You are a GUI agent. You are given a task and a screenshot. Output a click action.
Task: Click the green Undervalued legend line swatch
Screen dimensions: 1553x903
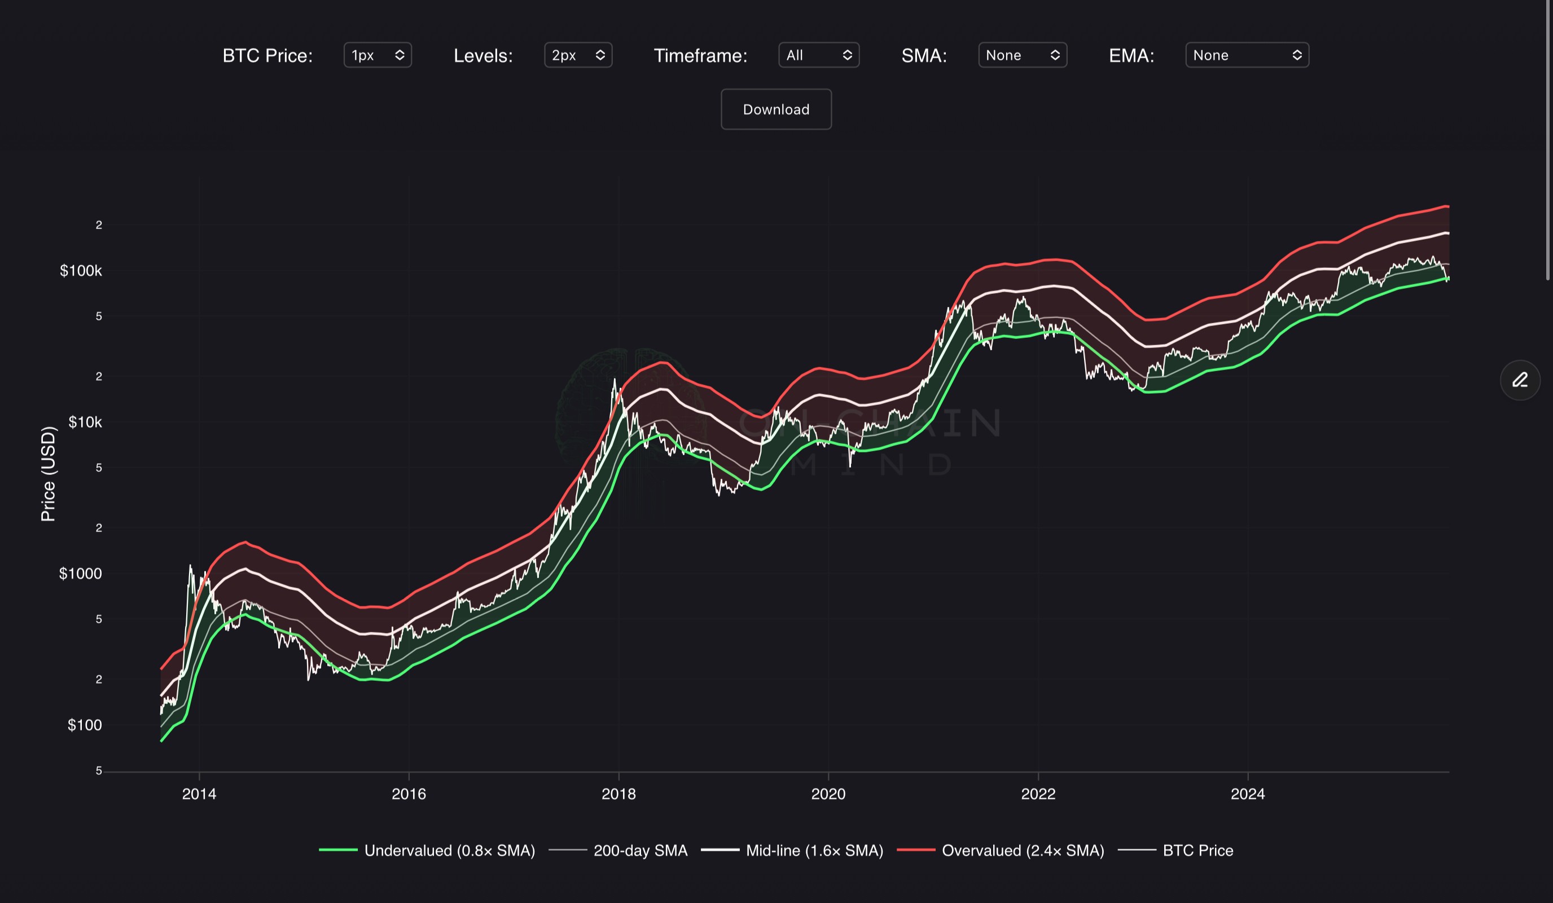[337, 850]
